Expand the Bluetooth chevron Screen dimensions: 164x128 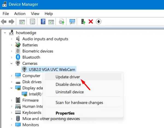pyautogui.click(x=11, y=57)
